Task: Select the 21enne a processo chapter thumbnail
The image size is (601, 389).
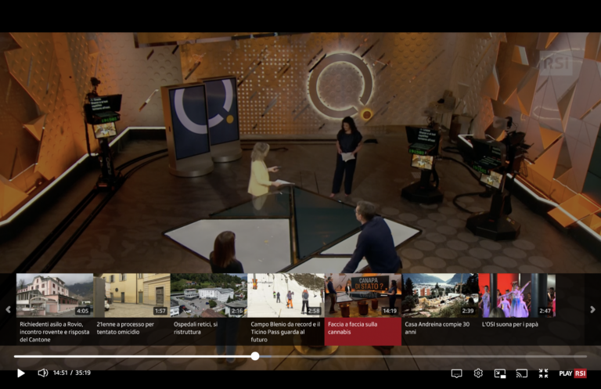Action: point(131,295)
